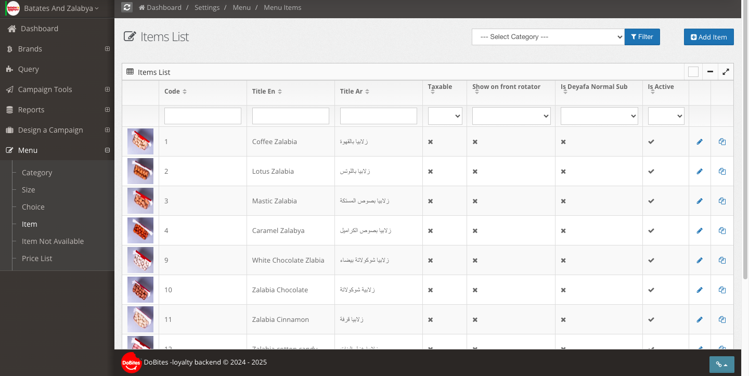Click the Filter button
The width and height of the screenshot is (749, 376).
point(642,37)
